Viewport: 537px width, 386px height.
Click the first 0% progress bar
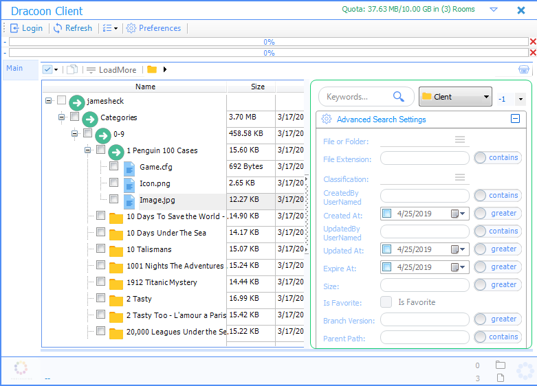pyautogui.click(x=269, y=42)
